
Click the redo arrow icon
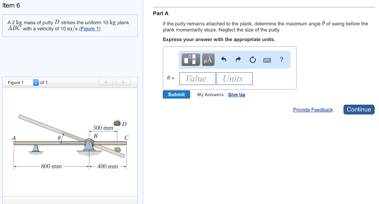pos(238,60)
